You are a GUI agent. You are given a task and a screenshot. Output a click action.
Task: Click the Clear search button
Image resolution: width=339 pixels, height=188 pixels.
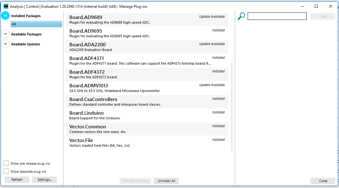click(x=323, y=16)
